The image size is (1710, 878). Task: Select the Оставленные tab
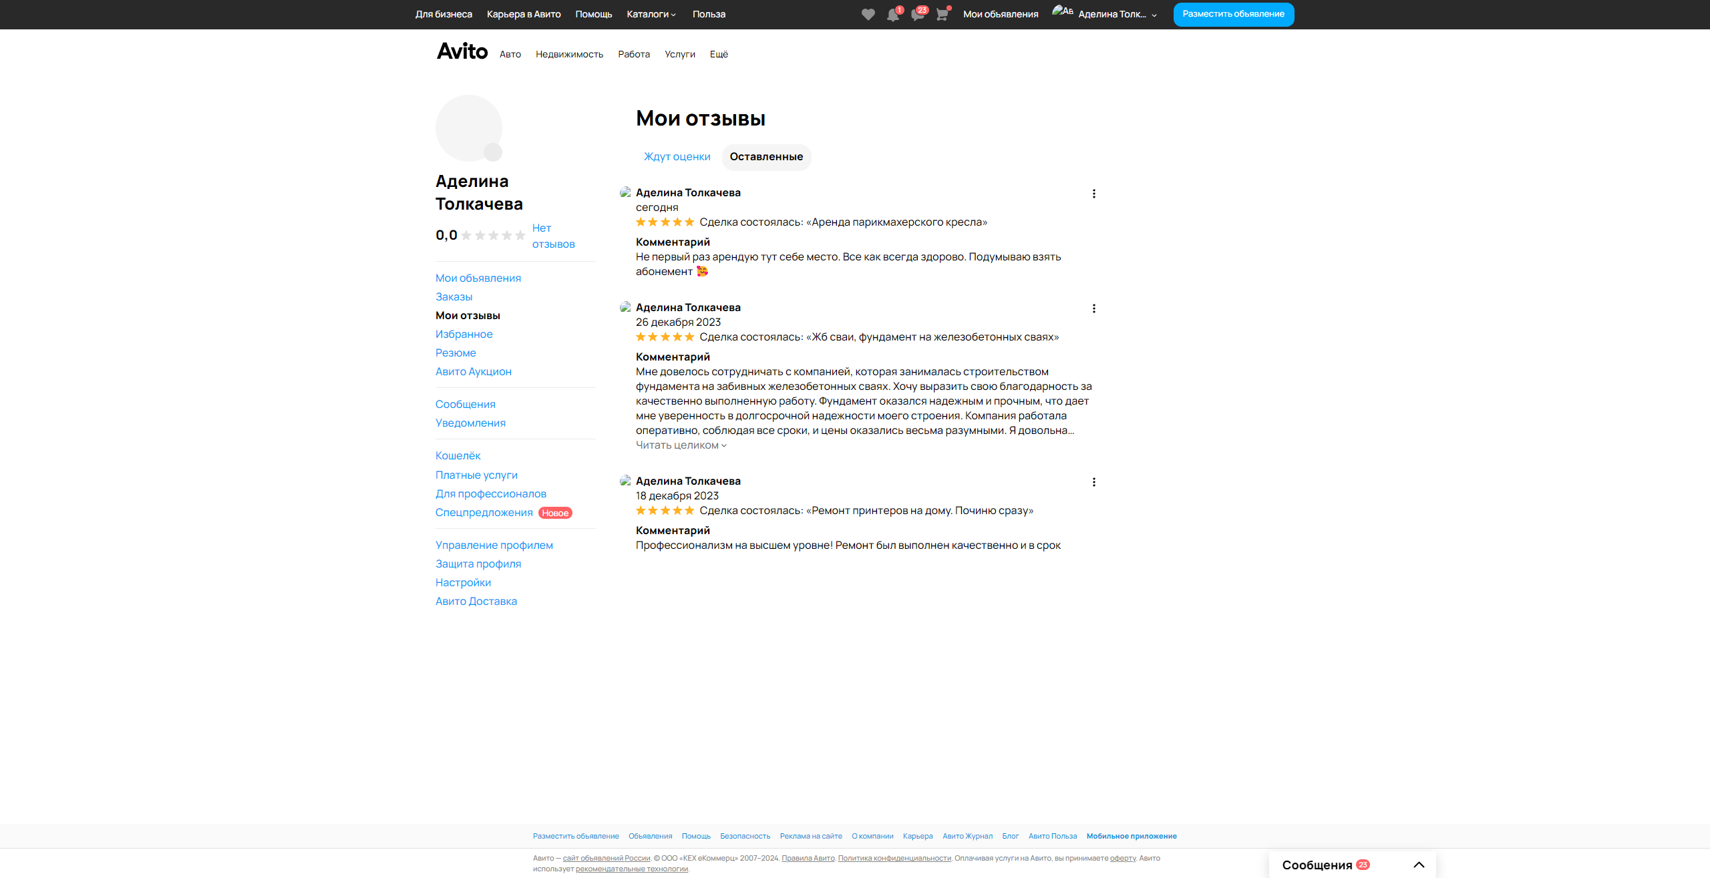pyautogui.click(x=766, y=157)
